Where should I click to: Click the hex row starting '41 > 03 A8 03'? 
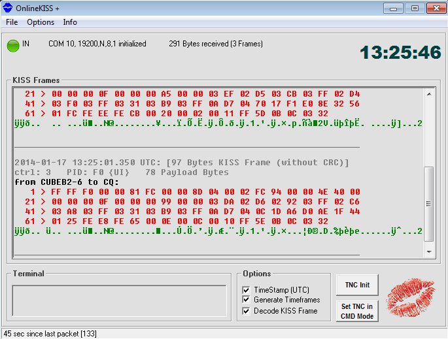[x=192, y=212]
